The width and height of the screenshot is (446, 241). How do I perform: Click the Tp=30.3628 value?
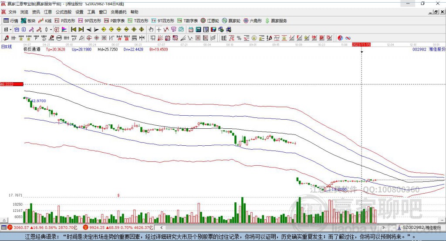pos(55,49)
